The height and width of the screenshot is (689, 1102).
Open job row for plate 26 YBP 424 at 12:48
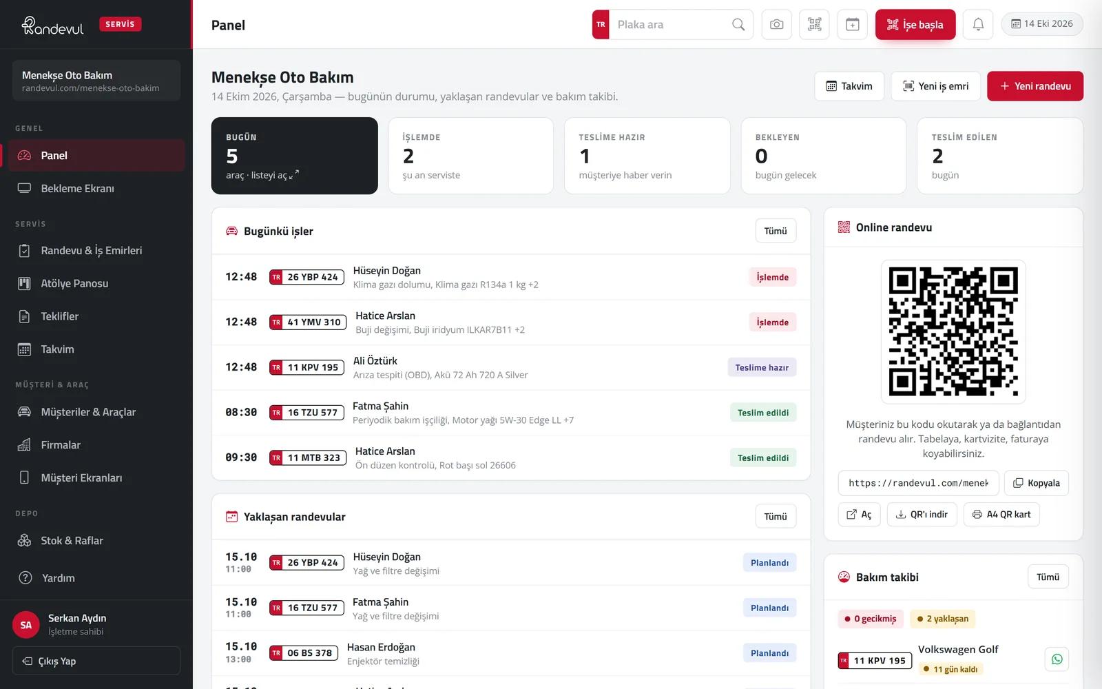click(x=511, y=277)
